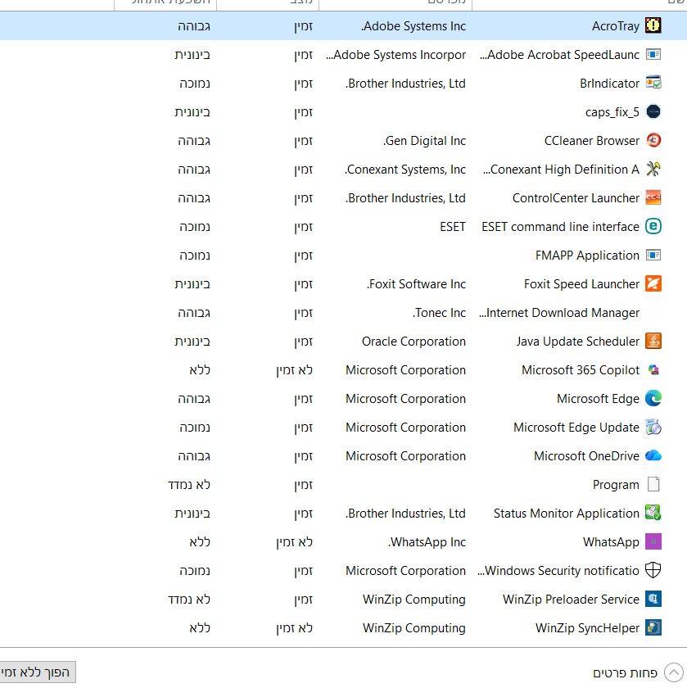Click the CCleaner Browser icon

(653, 140)
